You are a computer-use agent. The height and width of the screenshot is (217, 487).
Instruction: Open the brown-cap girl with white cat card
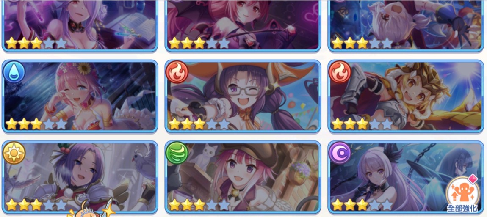point(243,177)
